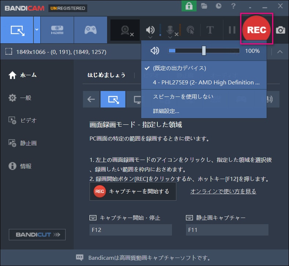Click the green lock icon
Screen dimensions: 289x266
(x=189, y=6)
